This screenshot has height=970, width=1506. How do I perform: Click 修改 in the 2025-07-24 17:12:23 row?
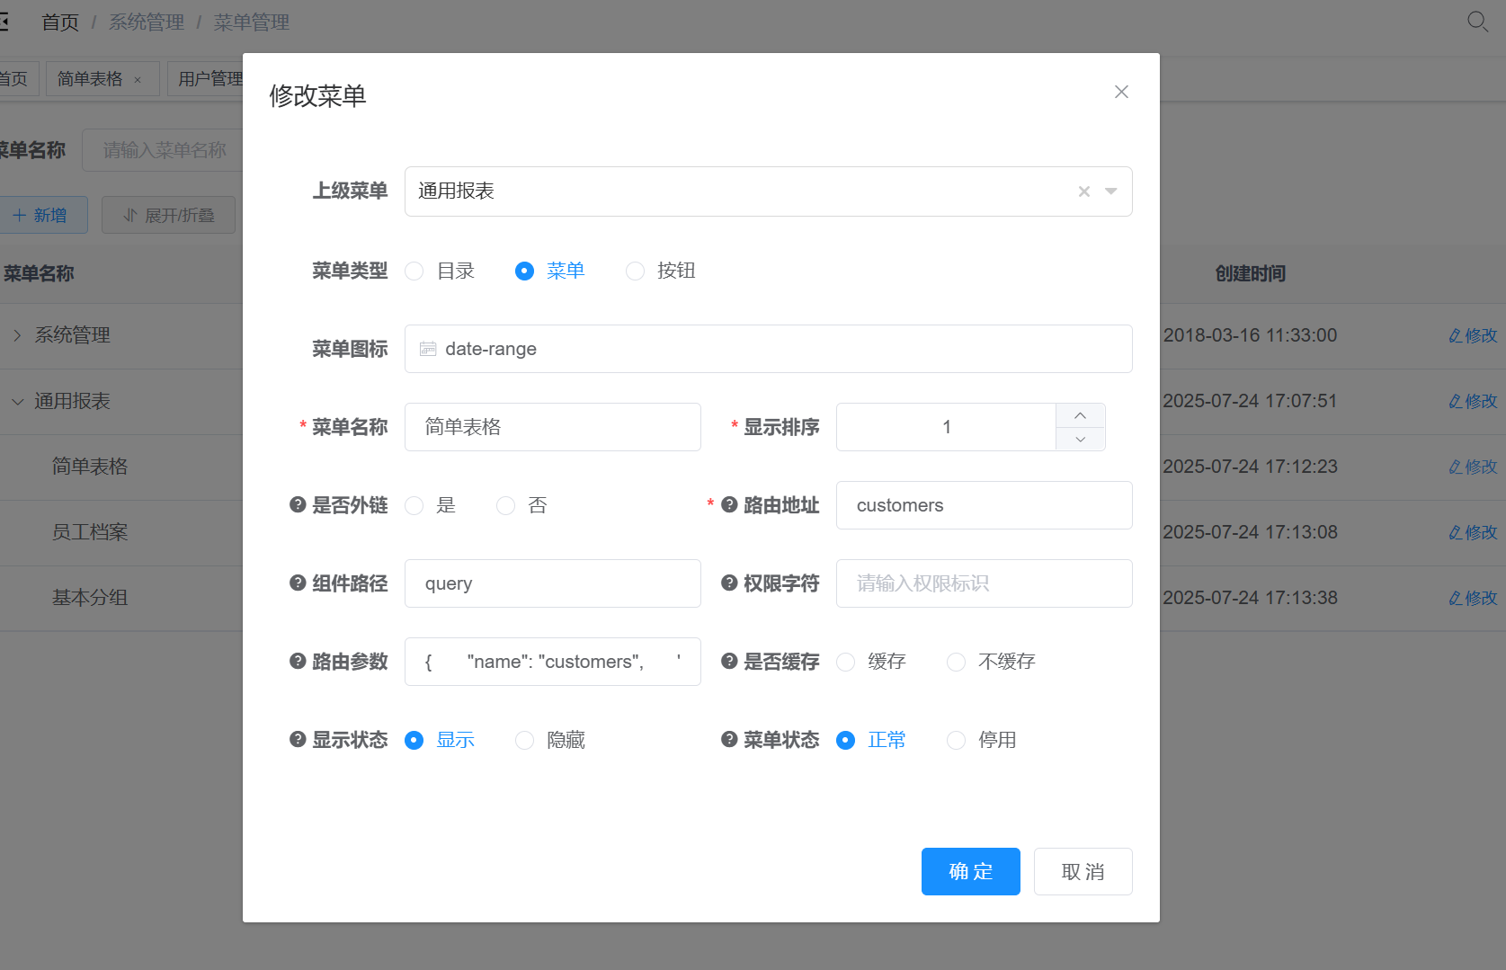click(1473, 467)
